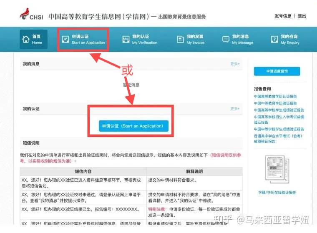Click the My Message speech bubble icon

tap(226, 39)
